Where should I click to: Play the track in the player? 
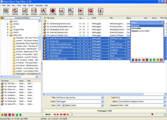pos(58,114)
